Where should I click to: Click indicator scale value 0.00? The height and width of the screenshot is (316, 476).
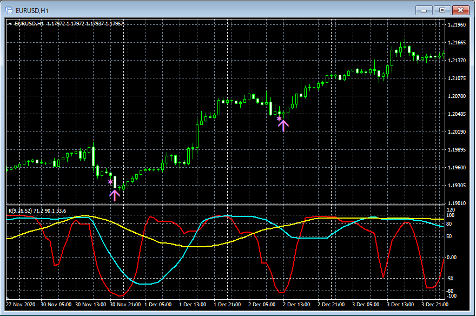pos(452,258)
